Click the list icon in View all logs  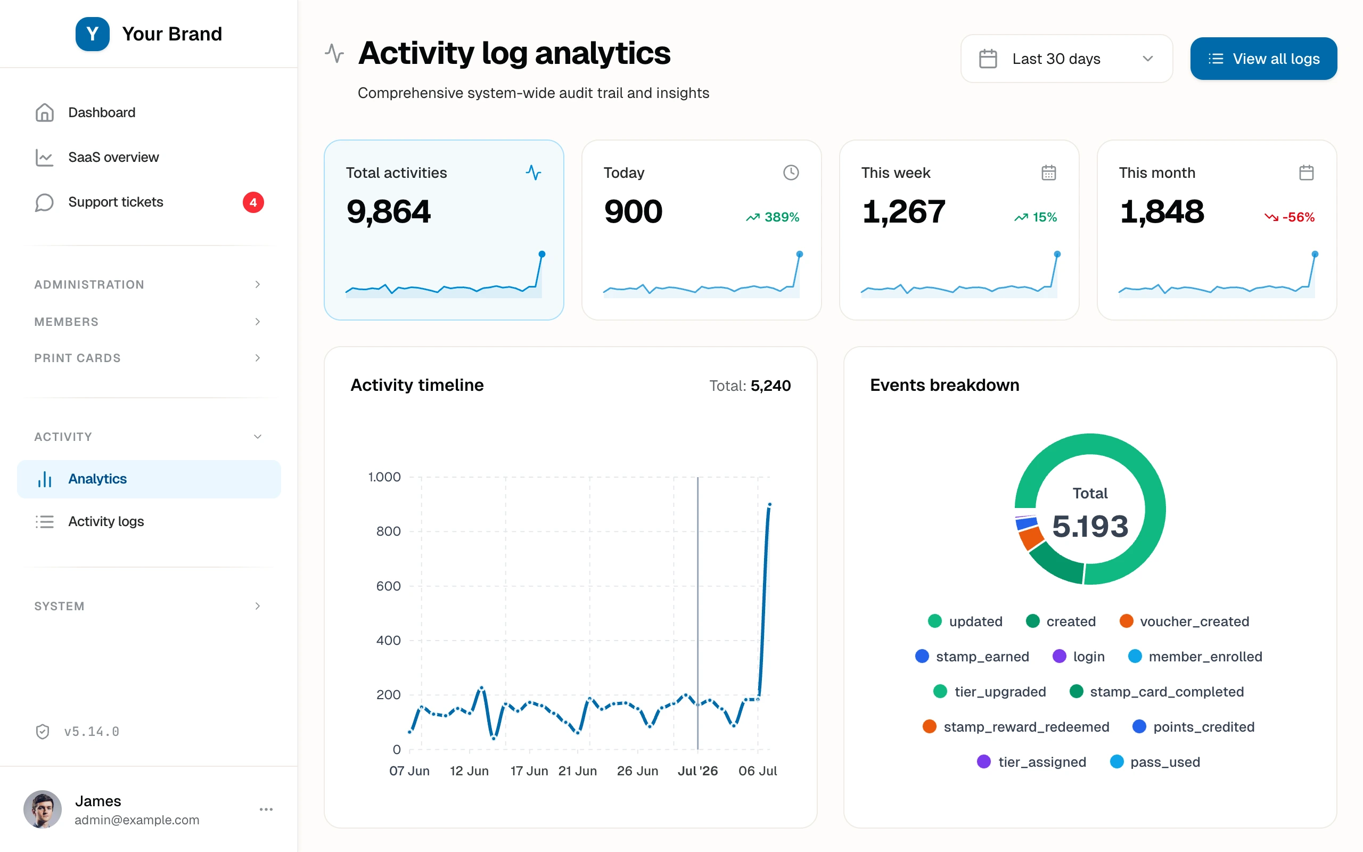[1216, 59]
